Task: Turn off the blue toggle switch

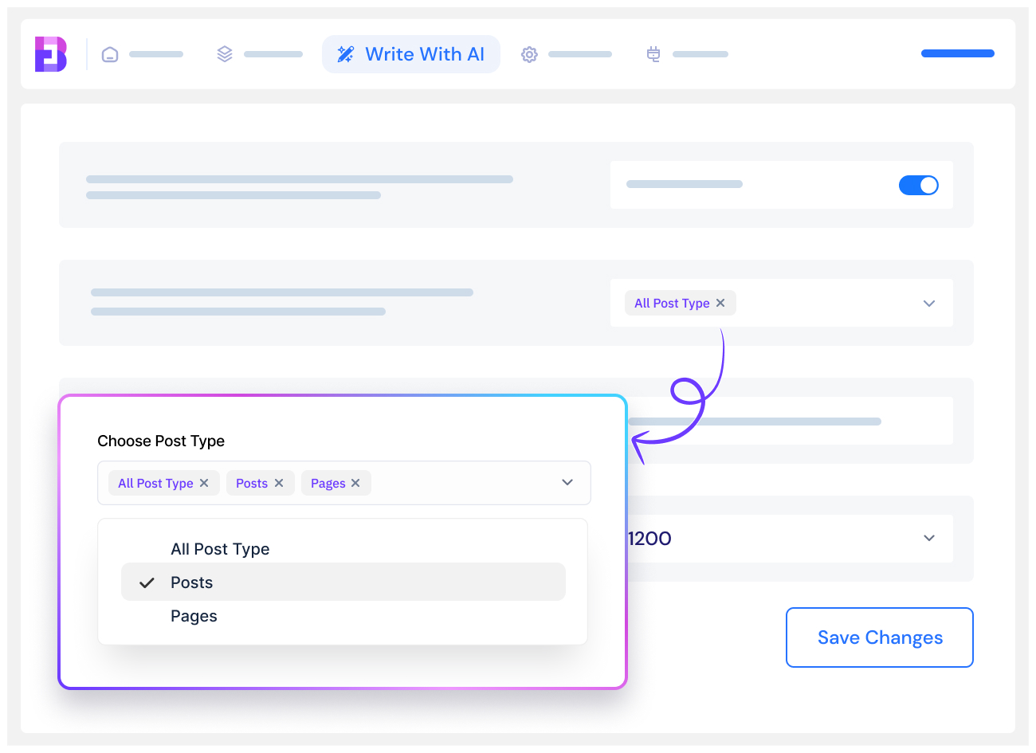Action: (x=919, y=185)
